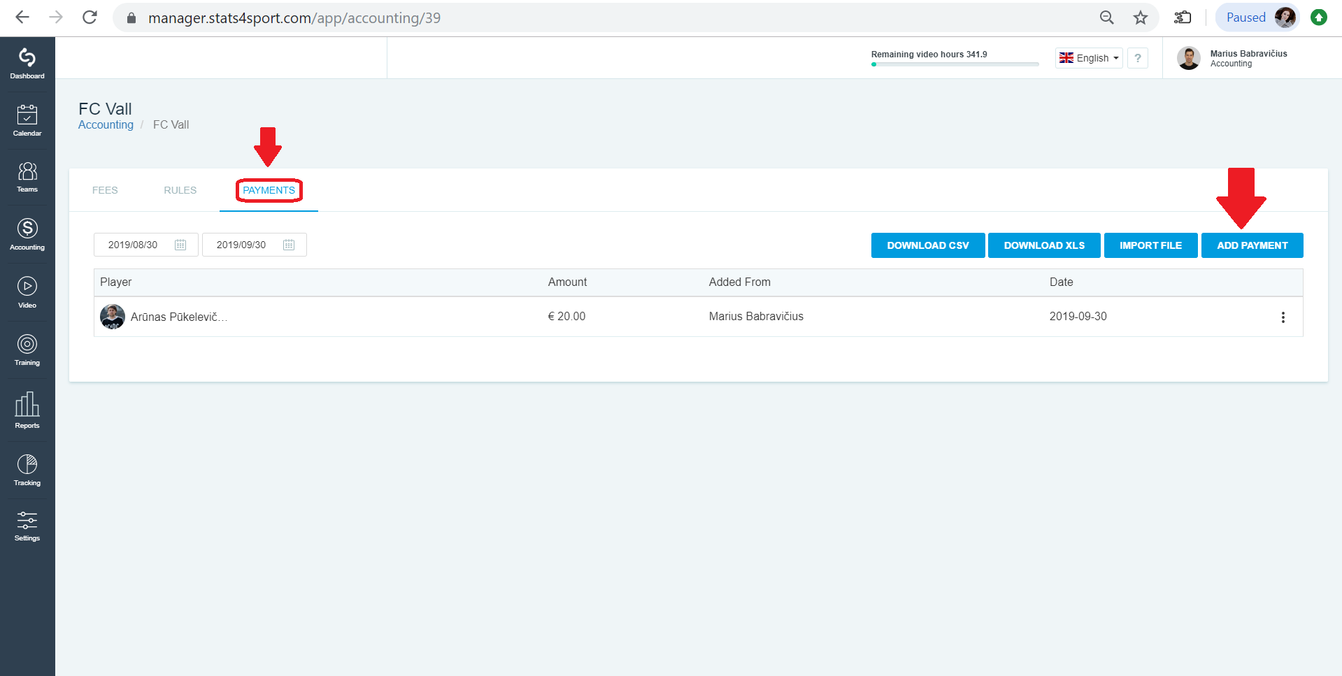Click the FC Vall breadcrumb text
The width and height of the screenshot is (1342, 676).
(x=171, y=124)
